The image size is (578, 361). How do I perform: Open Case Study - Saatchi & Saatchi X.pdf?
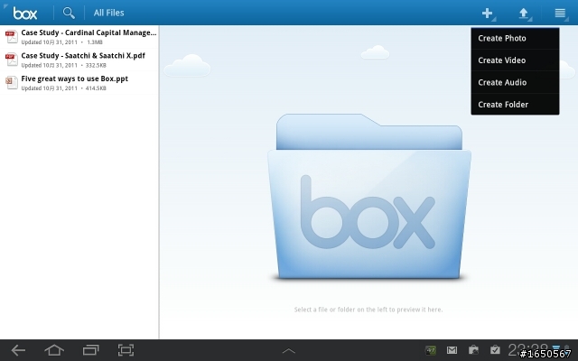(x=79, y=60)
